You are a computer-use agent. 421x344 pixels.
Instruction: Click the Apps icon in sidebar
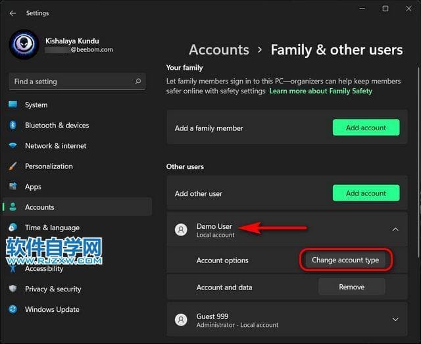point(13,187)
